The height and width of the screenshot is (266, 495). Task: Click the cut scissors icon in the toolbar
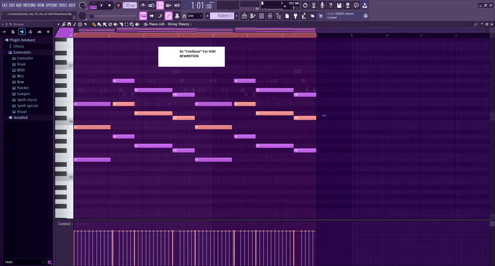313,5
